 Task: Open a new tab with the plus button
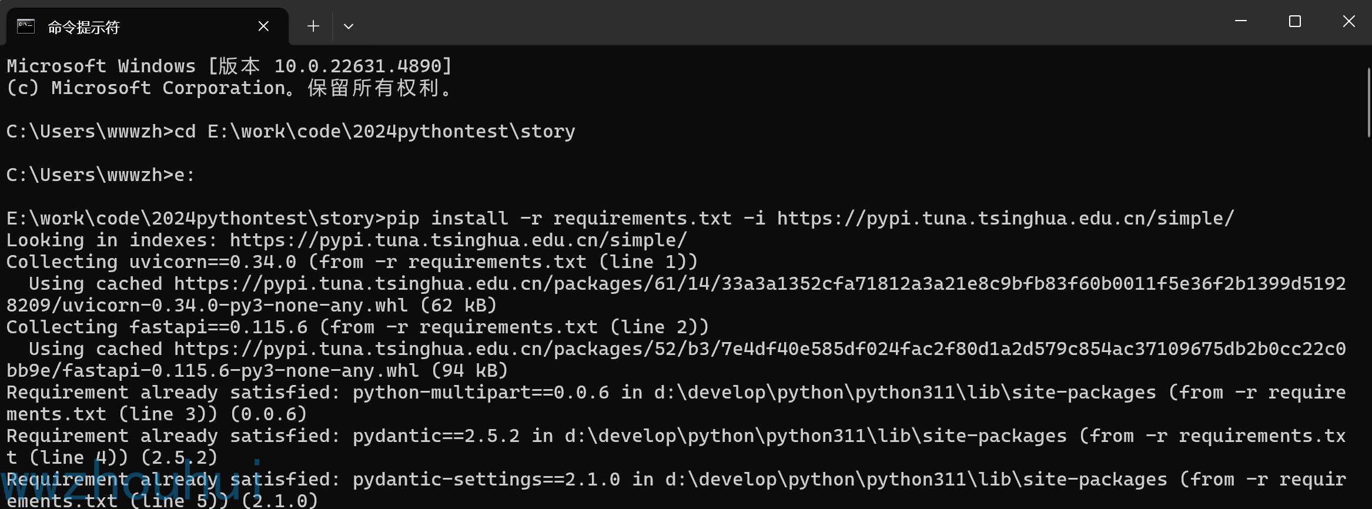tap(313, 26)
